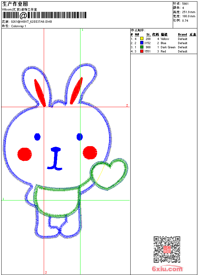Click the 'Wilcom(汇京)装饰工作室' studio name
The width and height of the screenshot is (198, 275).
click(x=19, y=10)
